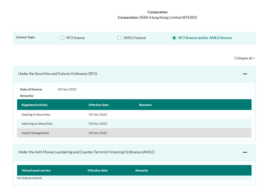Click the Virtual asset service column header
This screenshot has height=194, width=273.
point(36,170)
